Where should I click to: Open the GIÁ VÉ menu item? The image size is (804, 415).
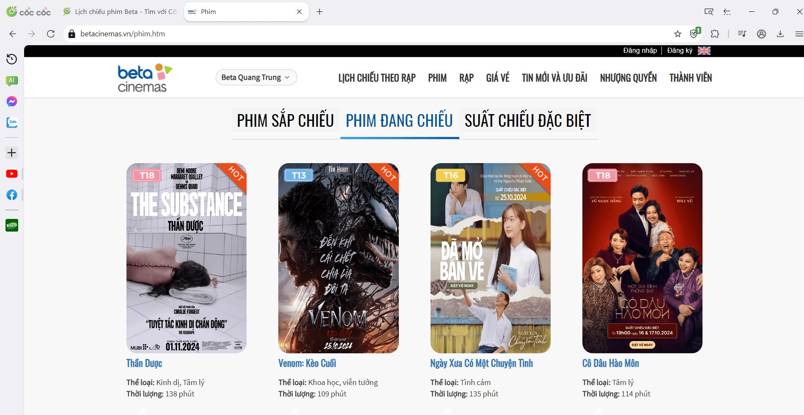497,78
